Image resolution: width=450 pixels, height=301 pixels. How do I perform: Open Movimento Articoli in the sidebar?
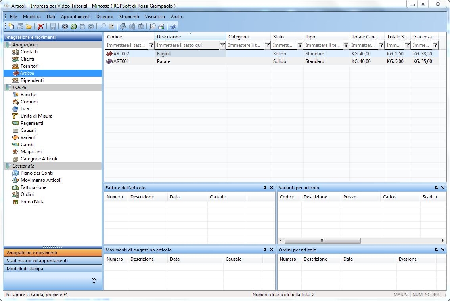[x=41, y=180]
